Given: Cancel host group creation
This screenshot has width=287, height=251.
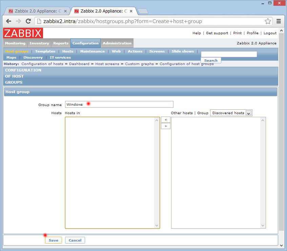Looking at the screenshot, I should 75,240.
